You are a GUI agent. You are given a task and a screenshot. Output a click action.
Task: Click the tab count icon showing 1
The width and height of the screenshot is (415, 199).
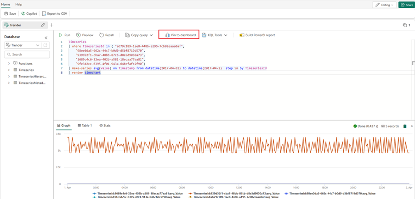[x=406, y=25]
